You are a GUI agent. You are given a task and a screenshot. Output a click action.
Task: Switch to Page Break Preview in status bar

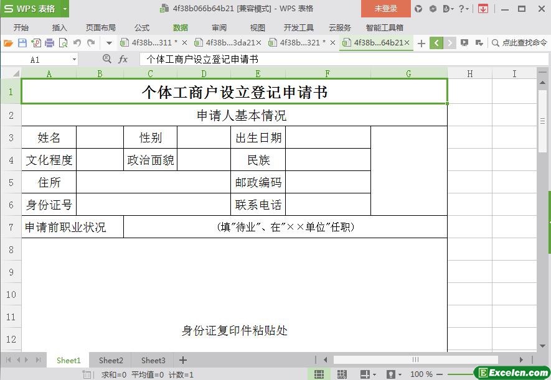coord(342,374)
